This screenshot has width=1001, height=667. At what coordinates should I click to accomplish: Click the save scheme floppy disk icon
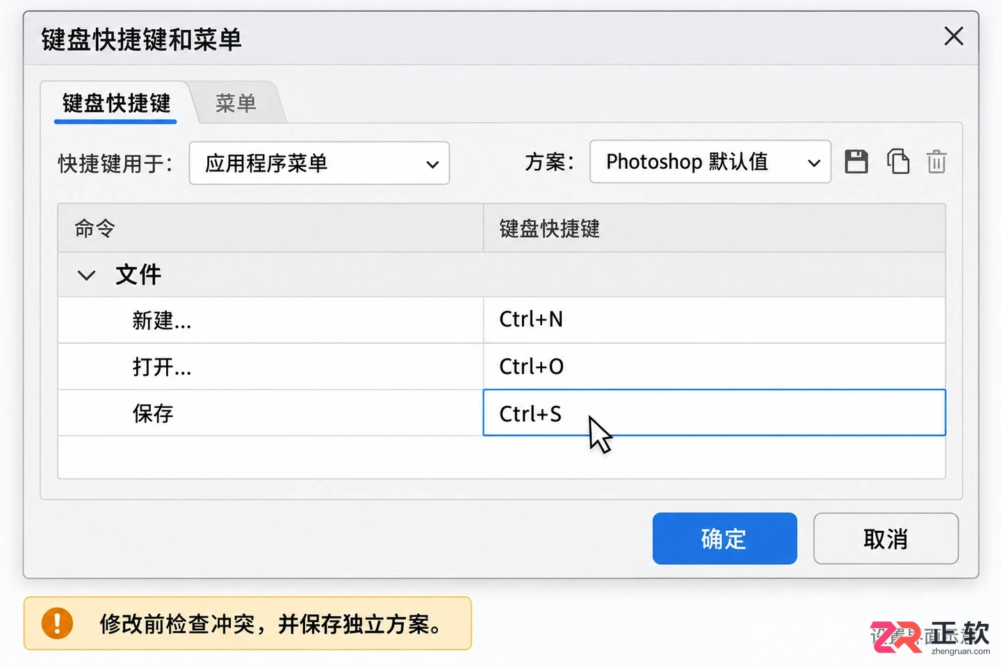(x=856, y=162)
